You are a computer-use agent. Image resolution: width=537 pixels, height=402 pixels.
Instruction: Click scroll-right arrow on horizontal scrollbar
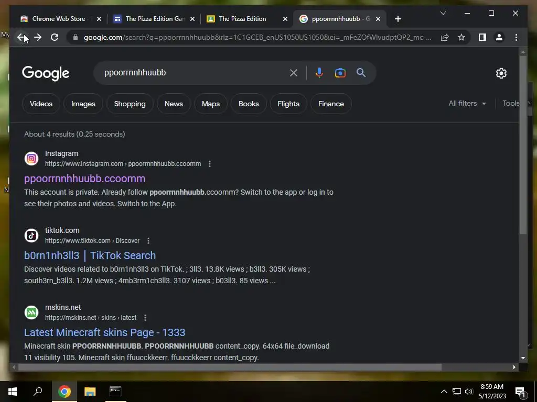pos(514,367)
